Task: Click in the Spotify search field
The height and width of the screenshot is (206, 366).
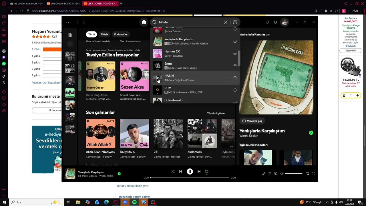Action: [x=191, y=22]
